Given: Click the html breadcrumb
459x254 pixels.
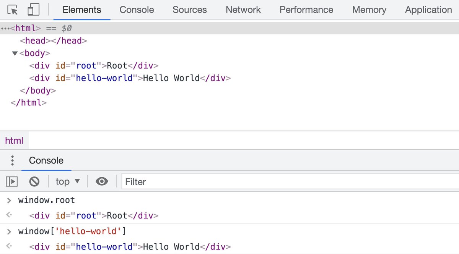Looking at the screenshot, I should (x=14, y=141).
